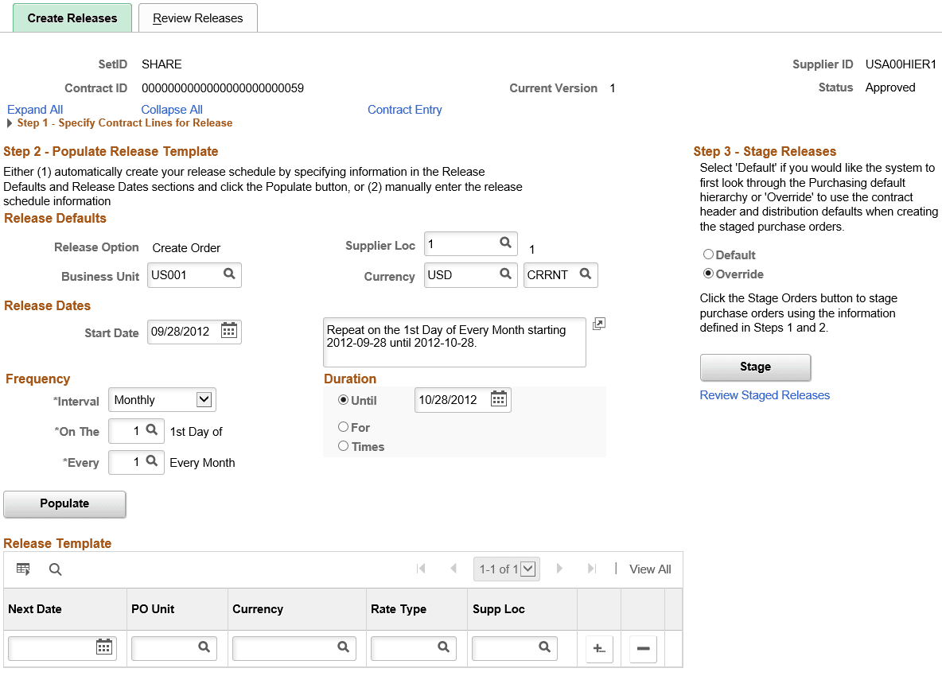Open the Rate Type CRRNT lookup

pyautogui.click(x=585, y=275)
